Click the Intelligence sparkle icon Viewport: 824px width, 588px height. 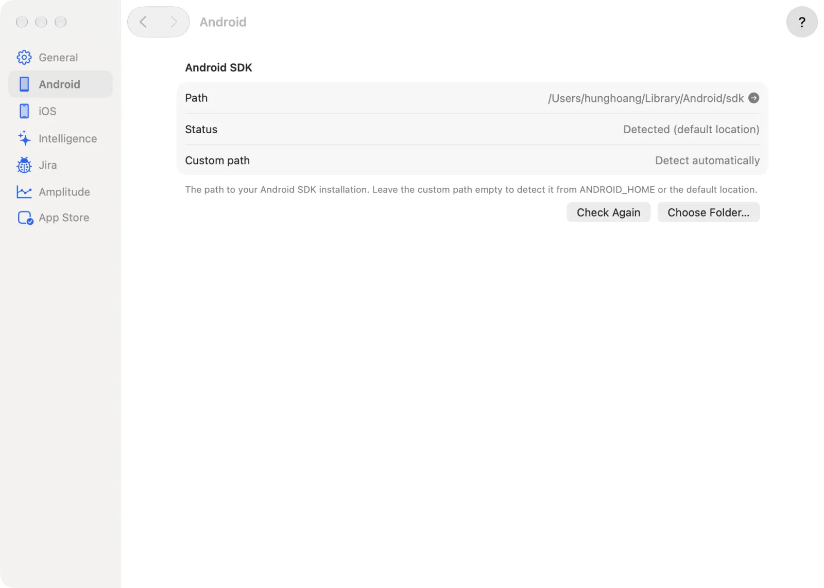click(x=24, y=138)
